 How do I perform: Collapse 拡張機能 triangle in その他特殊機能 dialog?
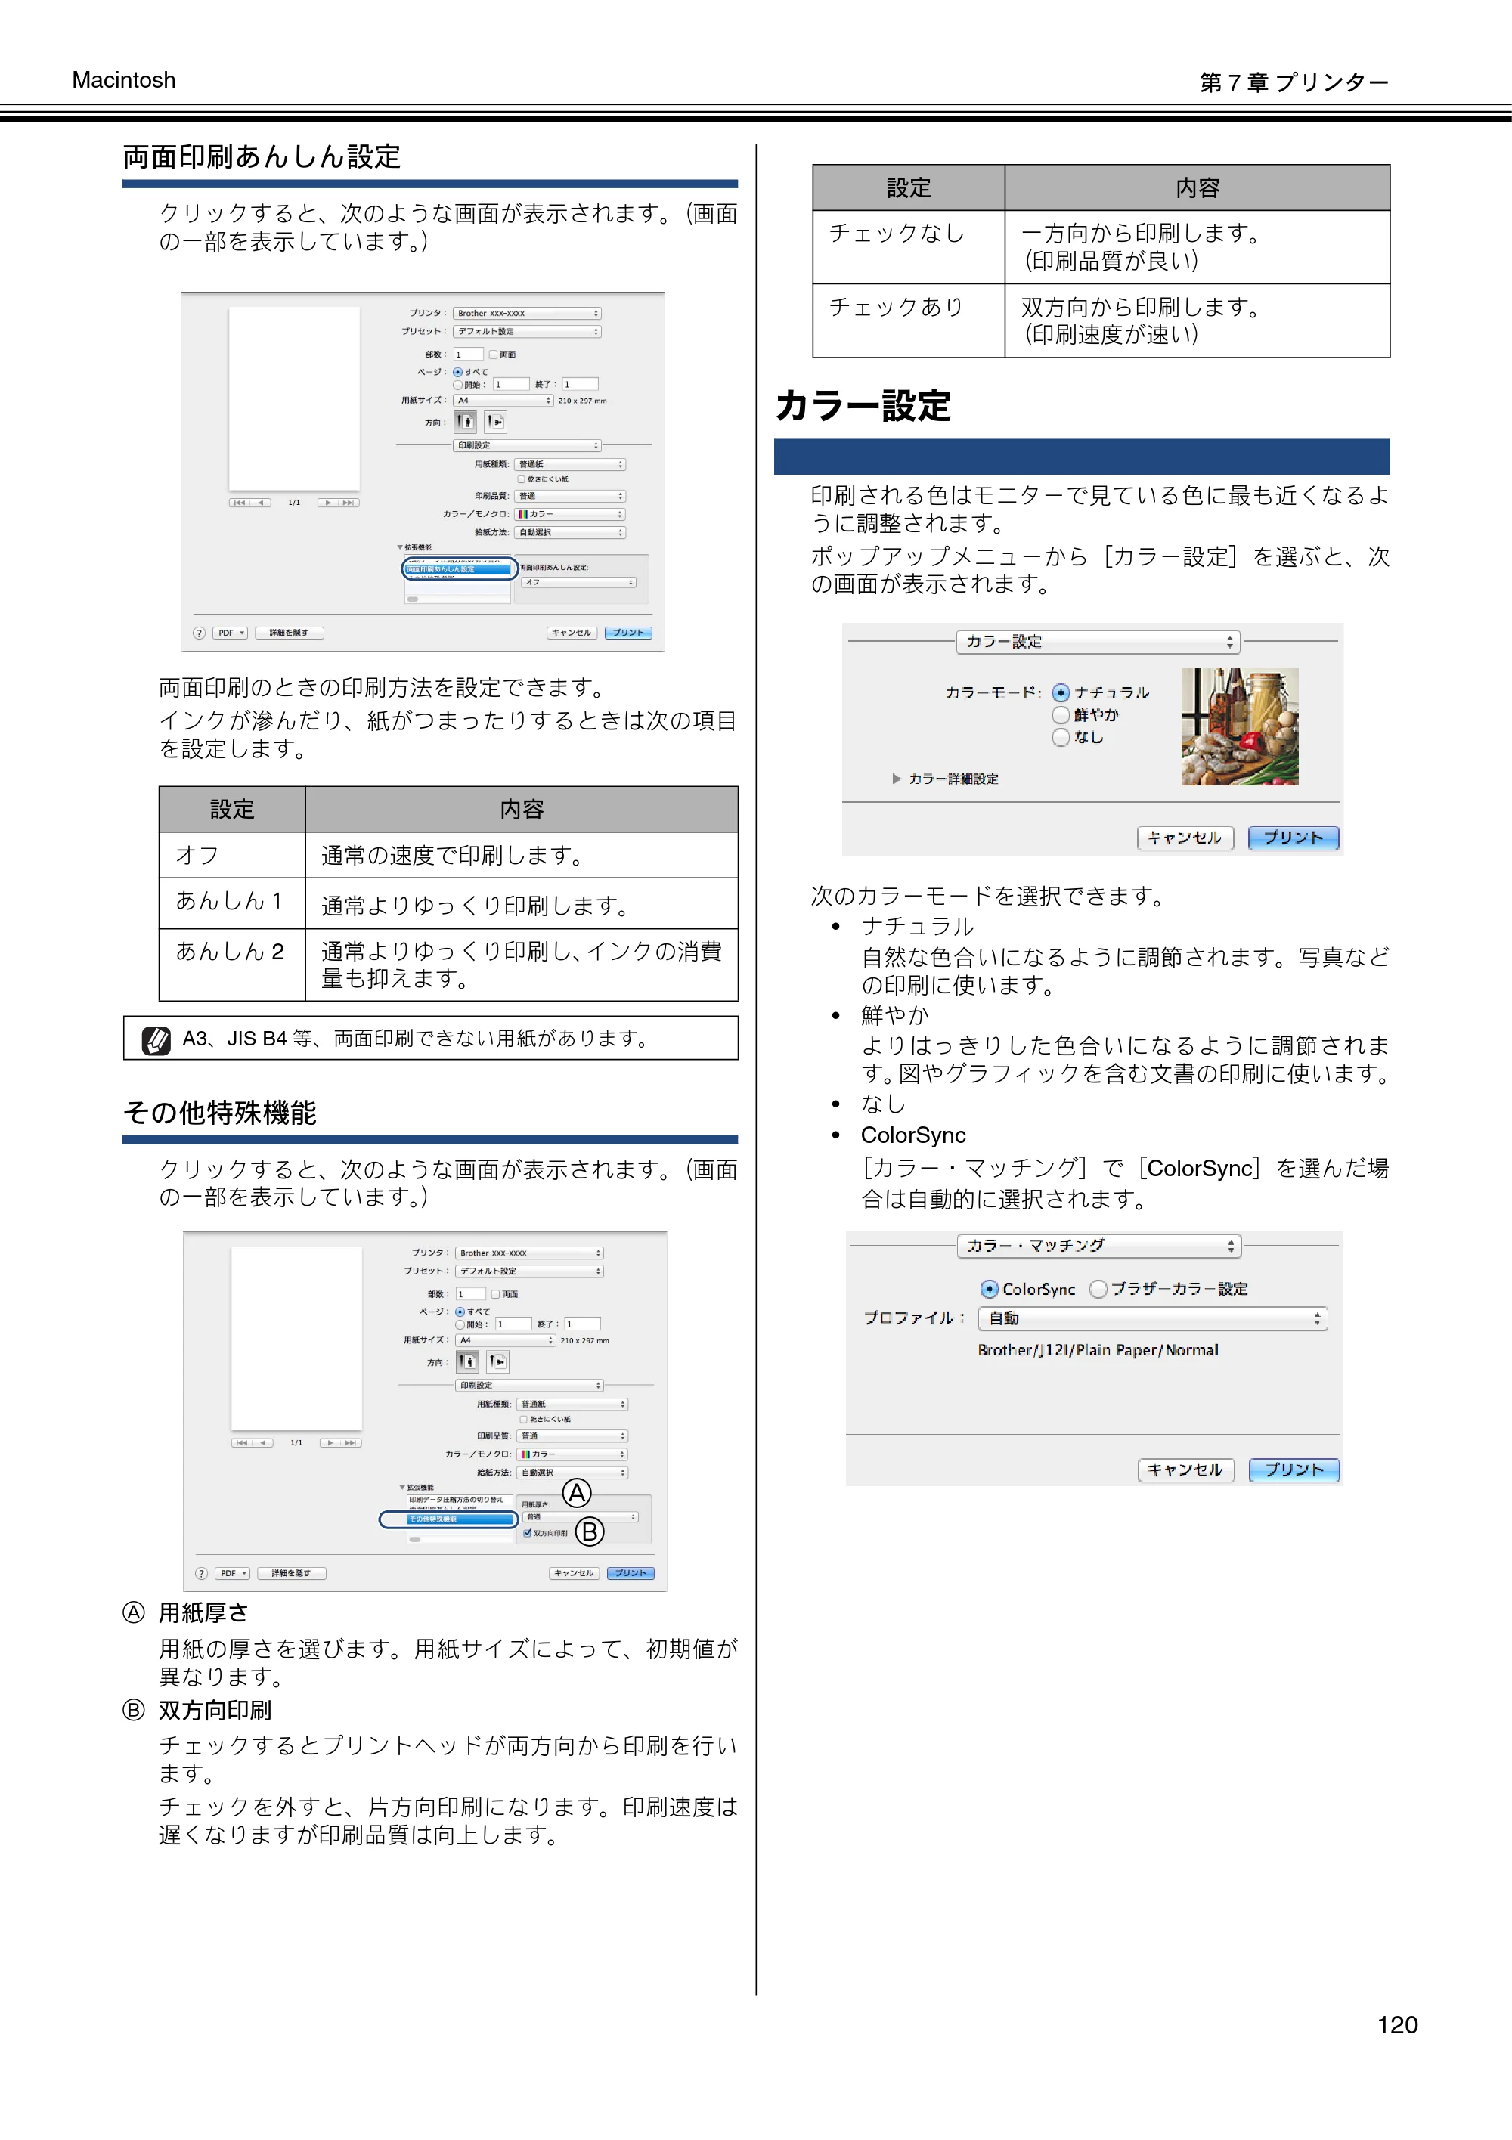tap(403, 1488)
